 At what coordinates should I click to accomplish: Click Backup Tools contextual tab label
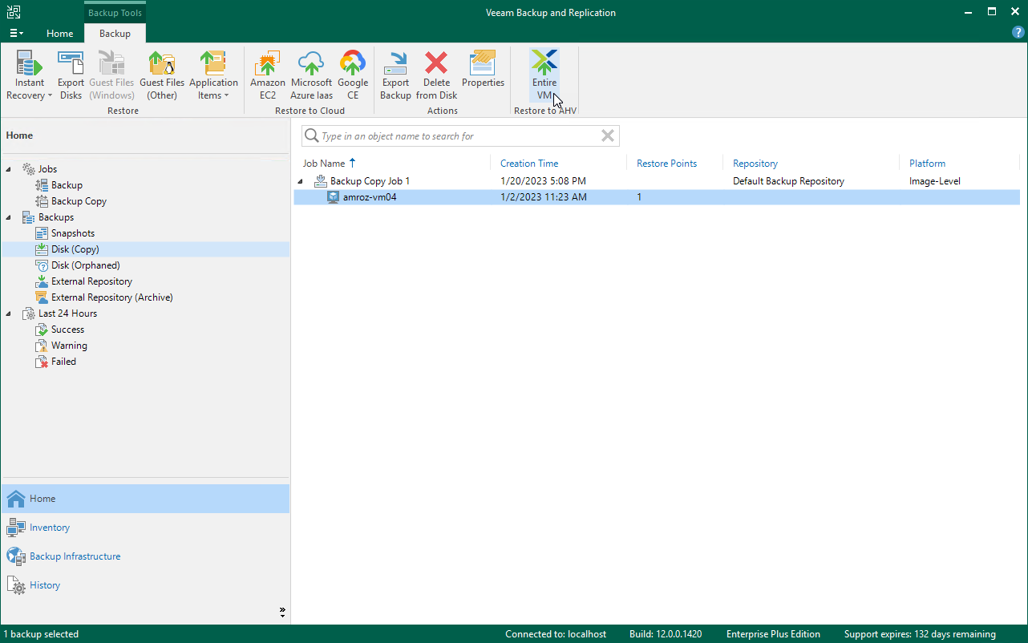(x=115, y=12)
